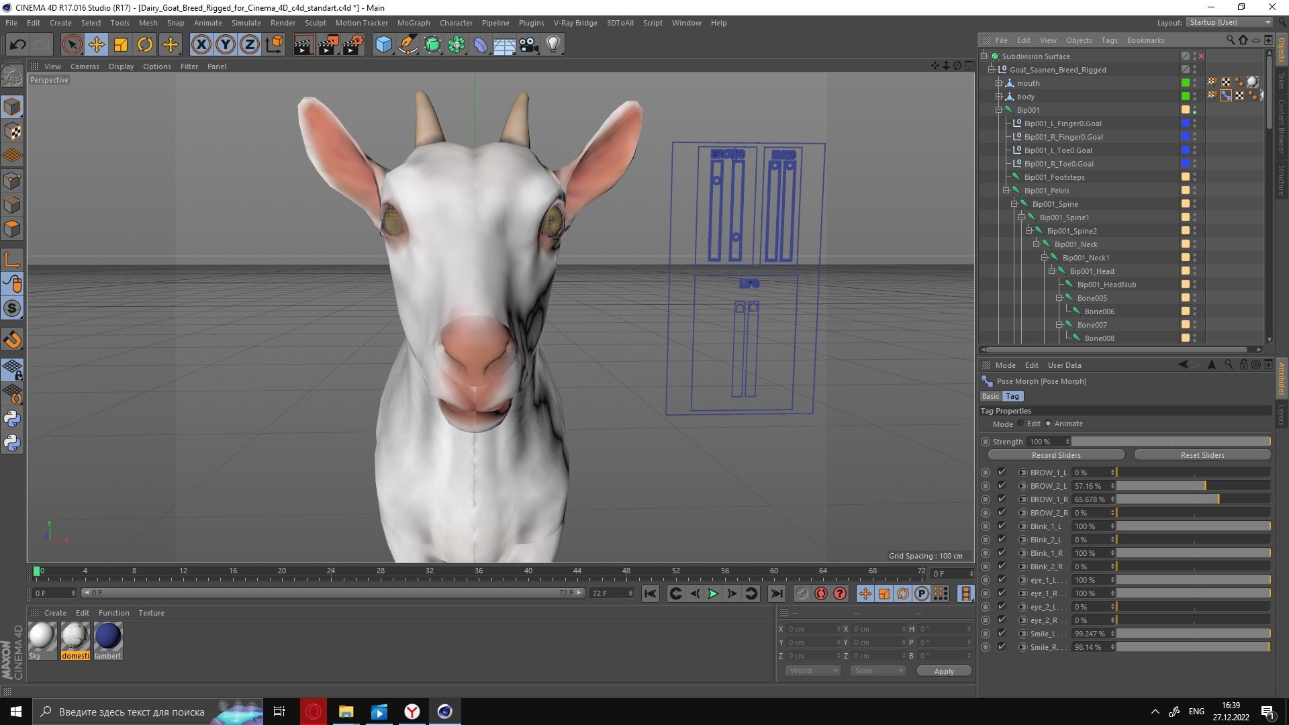Open viewport Cameras menu
This screenshot has width=1289, height=725.
(85, 66)
